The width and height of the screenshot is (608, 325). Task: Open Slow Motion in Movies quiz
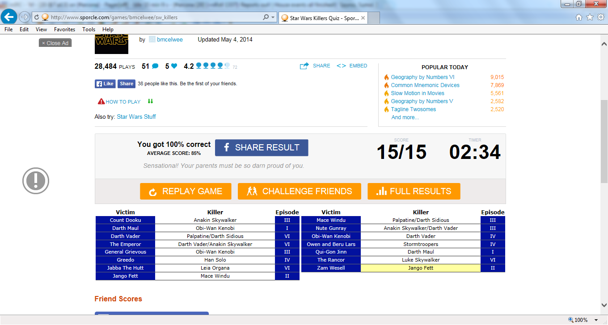click(x=418, y=93)
